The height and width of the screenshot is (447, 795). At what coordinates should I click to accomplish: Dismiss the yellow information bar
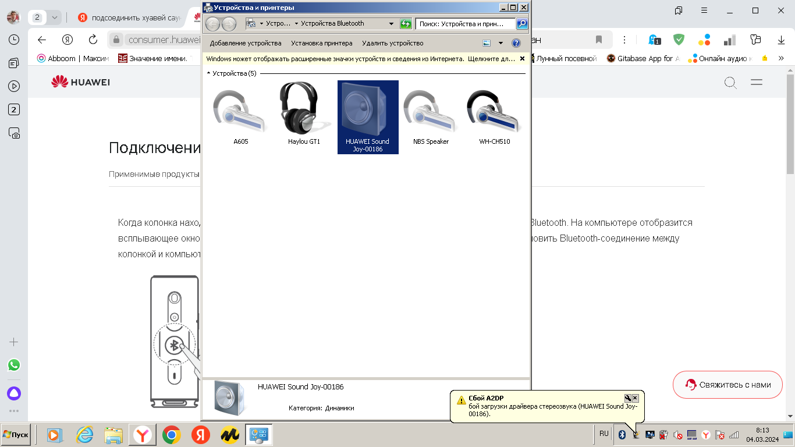point(522,59)
